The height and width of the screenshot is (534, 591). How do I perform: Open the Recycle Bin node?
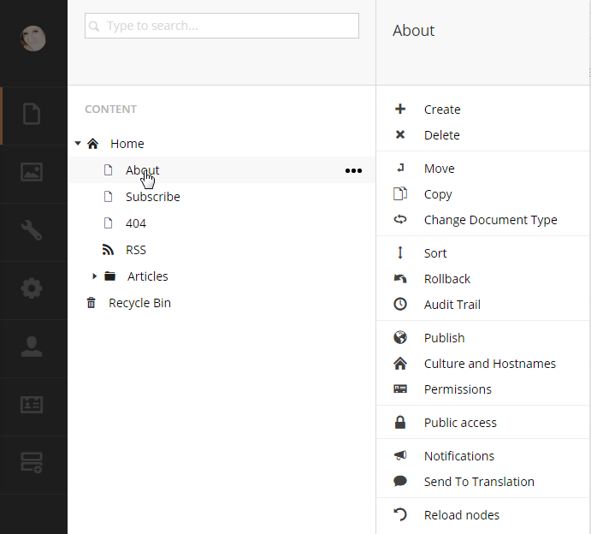point(139,303)
